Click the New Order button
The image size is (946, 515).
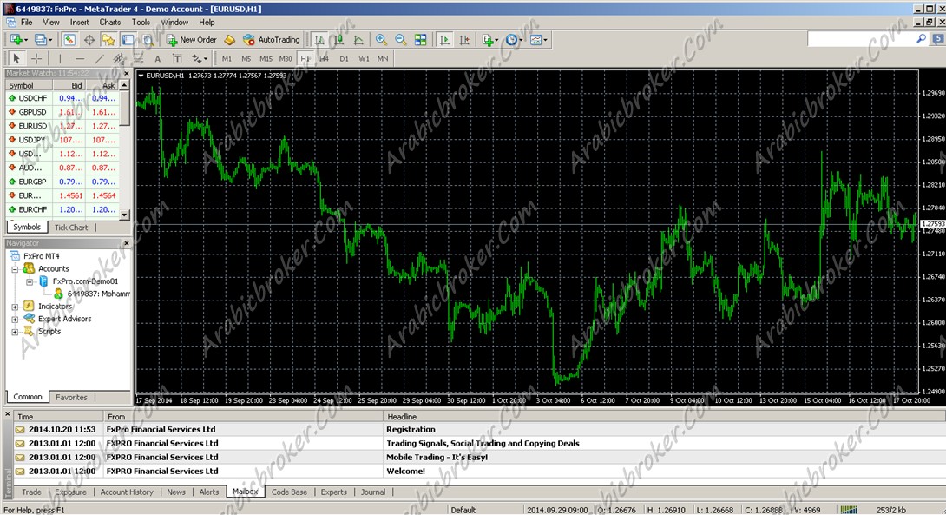(x=192, y=40)
